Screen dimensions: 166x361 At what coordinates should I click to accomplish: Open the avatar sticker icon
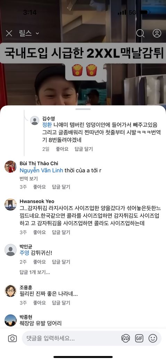[125, 338]
